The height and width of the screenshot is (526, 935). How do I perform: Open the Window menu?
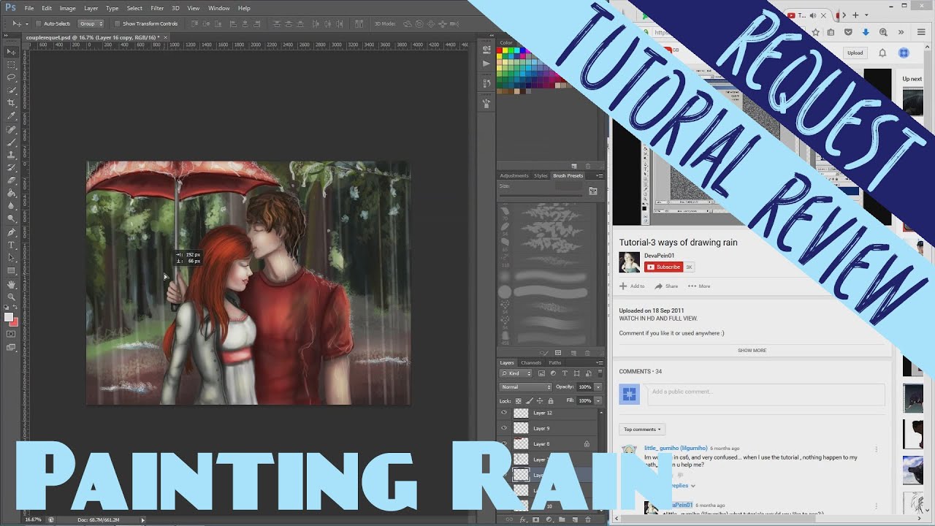pyautogui.click(x=219, y=8)
